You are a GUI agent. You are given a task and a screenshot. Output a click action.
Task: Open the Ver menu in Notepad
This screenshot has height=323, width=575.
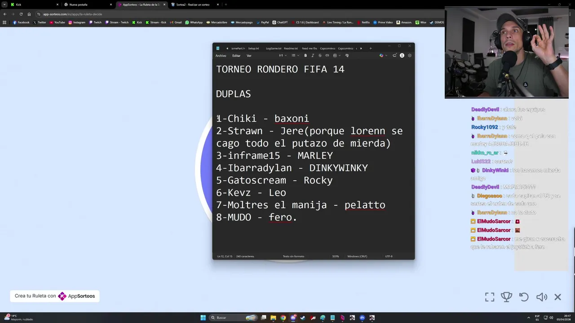(x=249, y=56)
